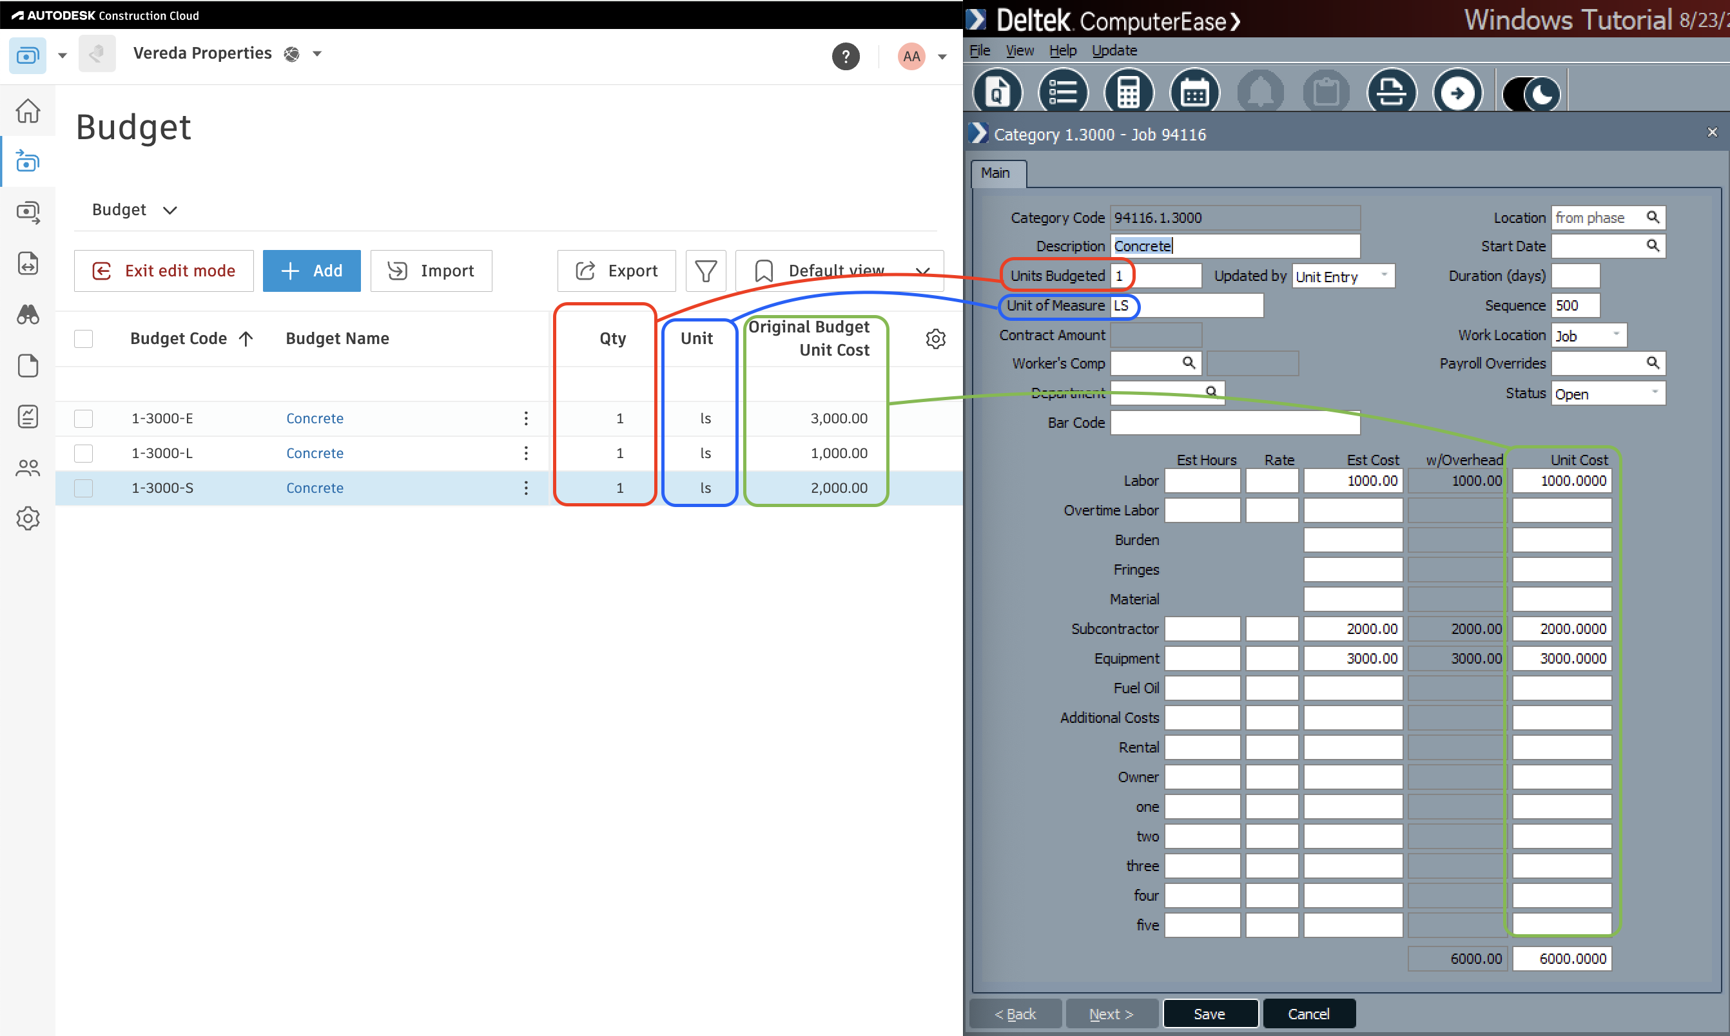Click Payroll Overrides search magnifier
1730x1036 pixels.
click(x=1652, y=362)
